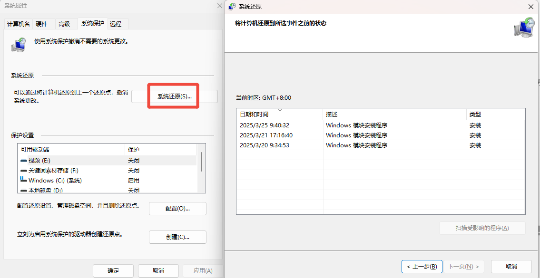Click 取消 in System Restore wizard
Image resolution: width=540 pixels, height=278 pixels.
pyautogui.click(x=511, y=266)
